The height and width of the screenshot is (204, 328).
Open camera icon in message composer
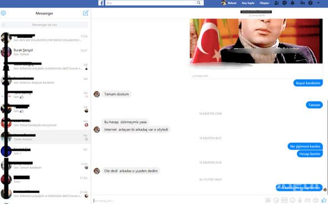(x=316, y=200)
